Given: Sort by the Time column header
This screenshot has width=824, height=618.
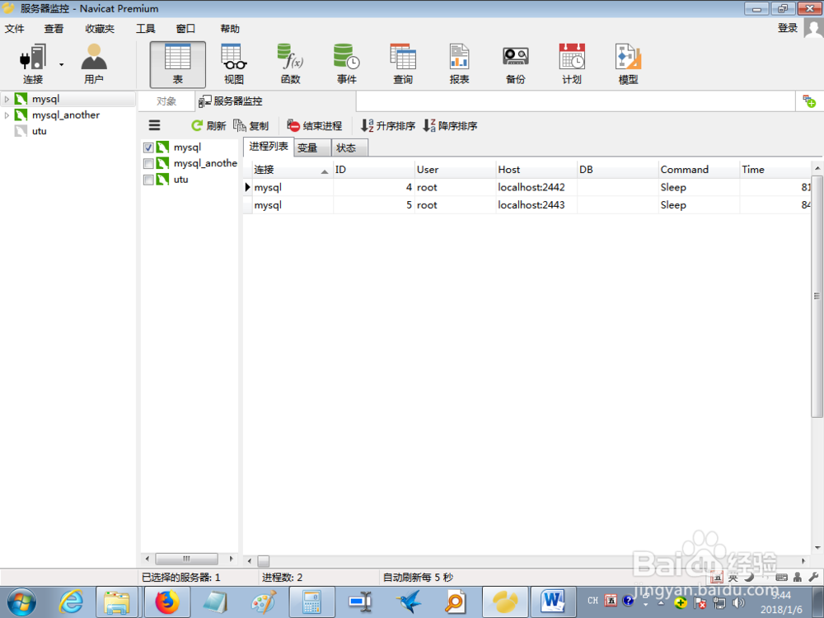Looking at the screenshot, I should pos(775,169).
